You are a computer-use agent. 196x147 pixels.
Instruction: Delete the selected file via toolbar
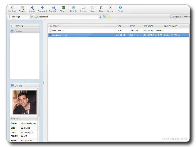(x=110, y=8)
